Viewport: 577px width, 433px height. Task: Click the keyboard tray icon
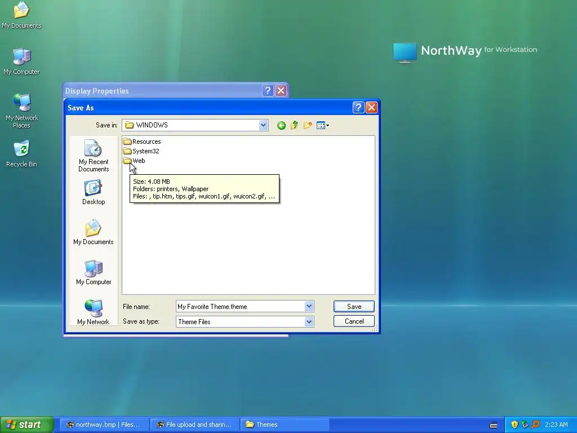pyautogui.click(x=494, y=425)
